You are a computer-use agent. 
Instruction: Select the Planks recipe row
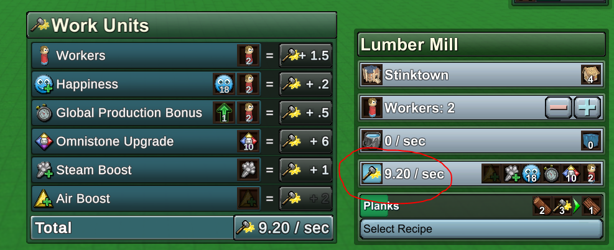point(481,205)
